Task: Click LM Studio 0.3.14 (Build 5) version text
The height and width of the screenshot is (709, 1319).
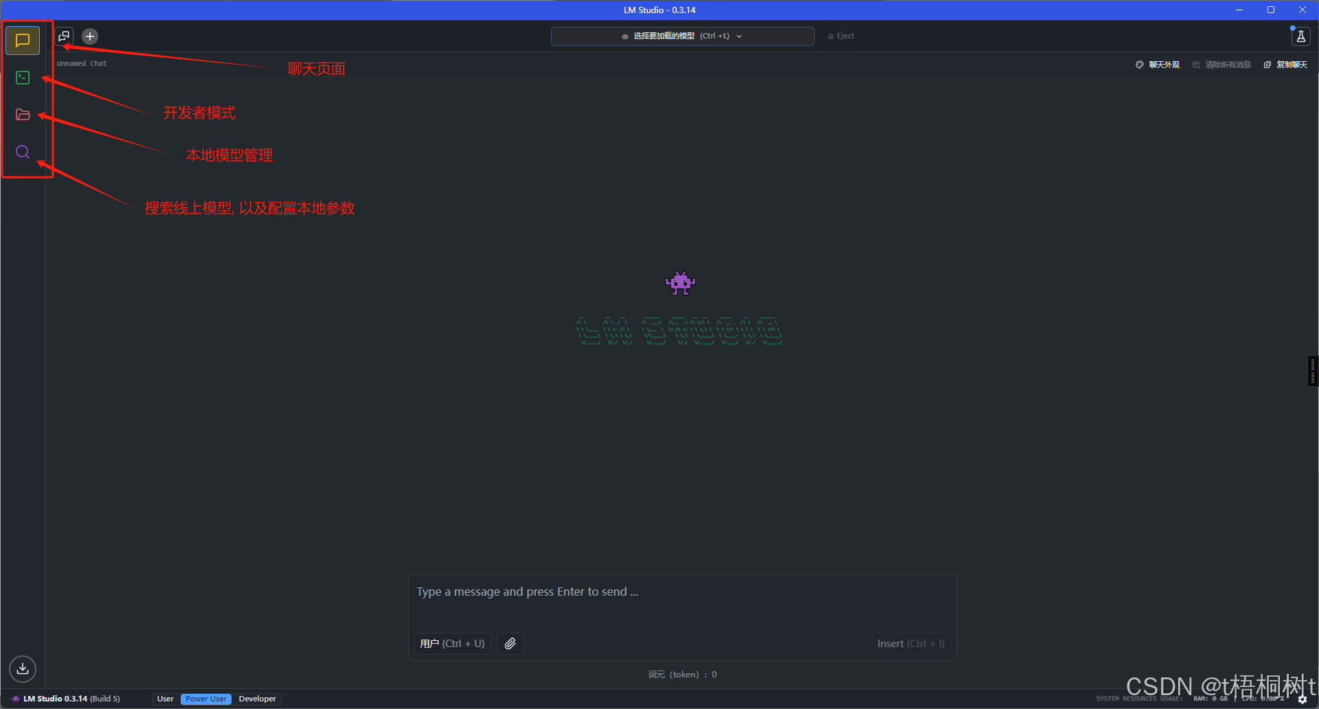Action: point(71,699)
